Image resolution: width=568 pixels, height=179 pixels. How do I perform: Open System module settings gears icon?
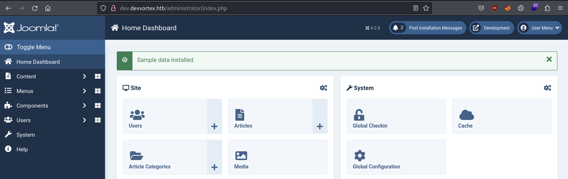pyautogui.click(x=548, y=88)
